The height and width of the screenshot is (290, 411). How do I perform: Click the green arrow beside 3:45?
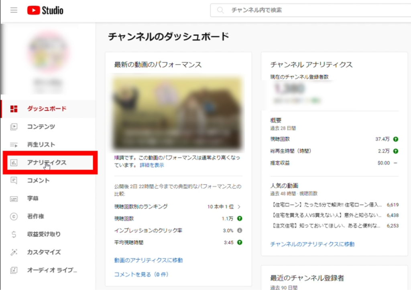pos(240,242)
